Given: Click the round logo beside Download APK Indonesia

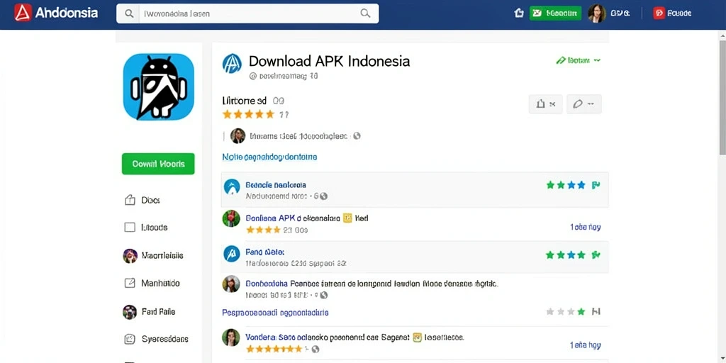Looking at the screenshot, I should tap(232, 63).
